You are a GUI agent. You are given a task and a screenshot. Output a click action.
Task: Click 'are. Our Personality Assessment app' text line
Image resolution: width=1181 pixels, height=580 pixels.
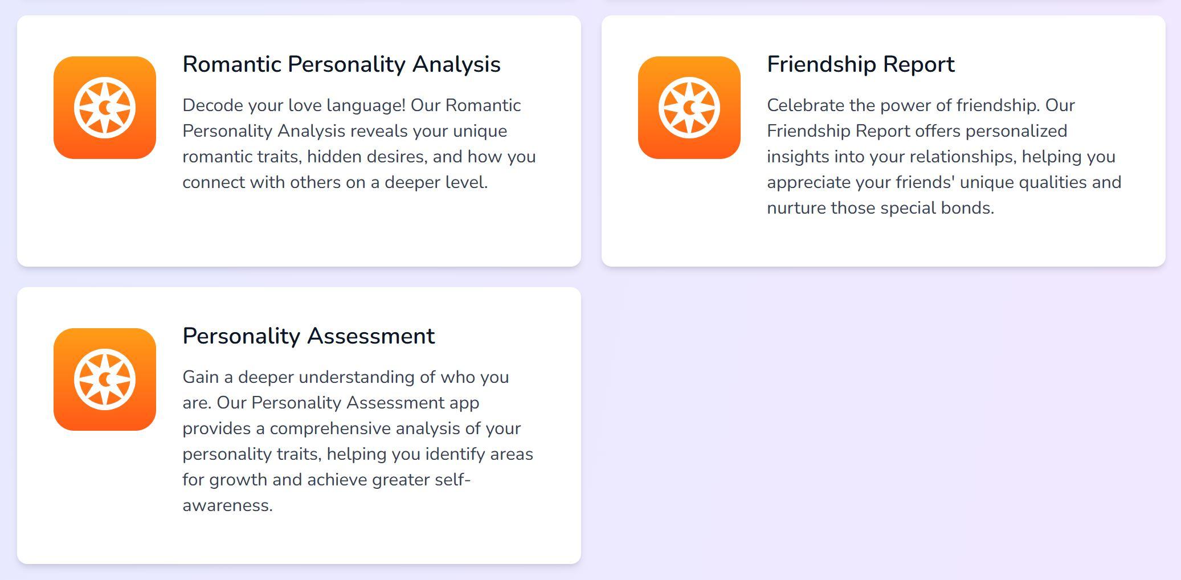pos(330,403)
